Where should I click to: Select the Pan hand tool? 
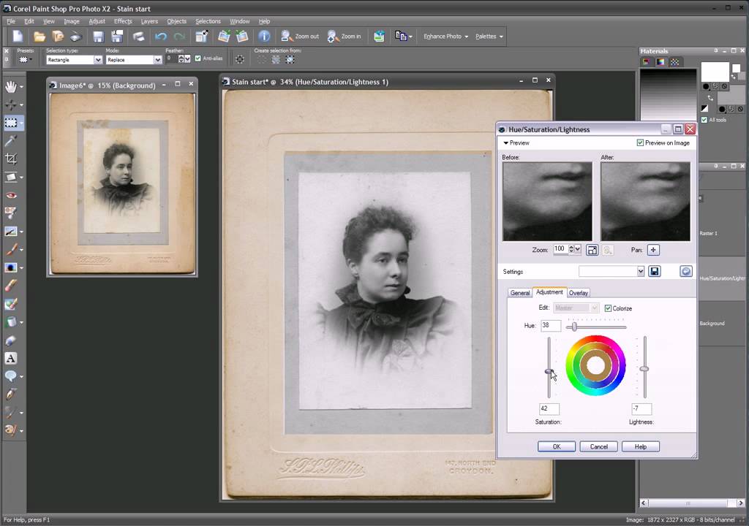[x=11, y=86]
